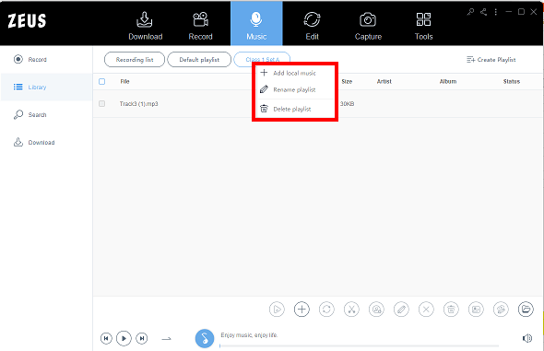Image resolution: width=544 pixels, height=351 pixels.
Task: Click the picture cover icon in toolbar
Action: pos(476,309)
